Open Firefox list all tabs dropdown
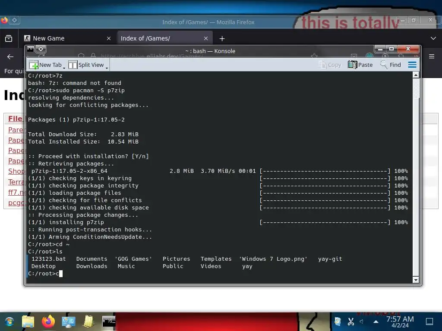This screenshot has height=331, width=442. [433, 38]
